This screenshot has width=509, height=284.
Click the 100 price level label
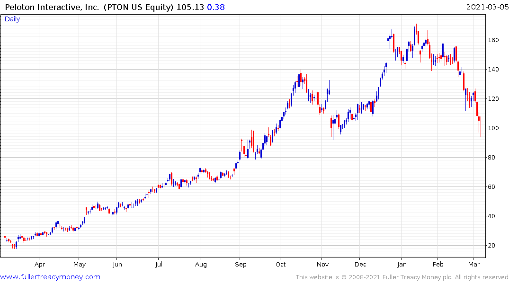pyautogui.click(x=493, y=128)
